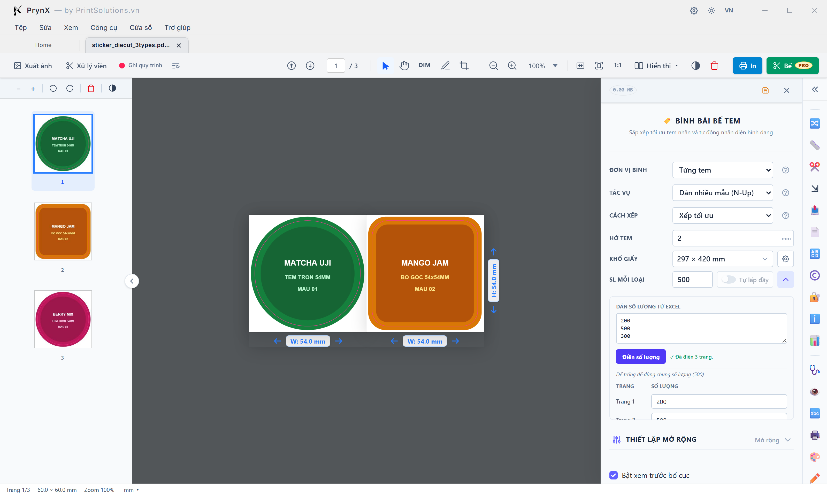The width and height of the screenshot is (827, 496).
Task: Toggle the Tự lấp đầy switch
Action: (729, 280)
